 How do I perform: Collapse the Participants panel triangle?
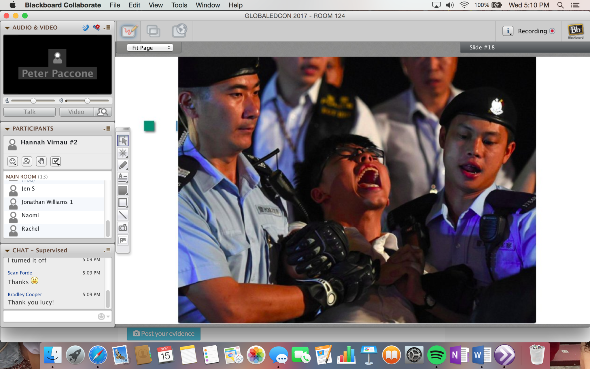point(7,129)
